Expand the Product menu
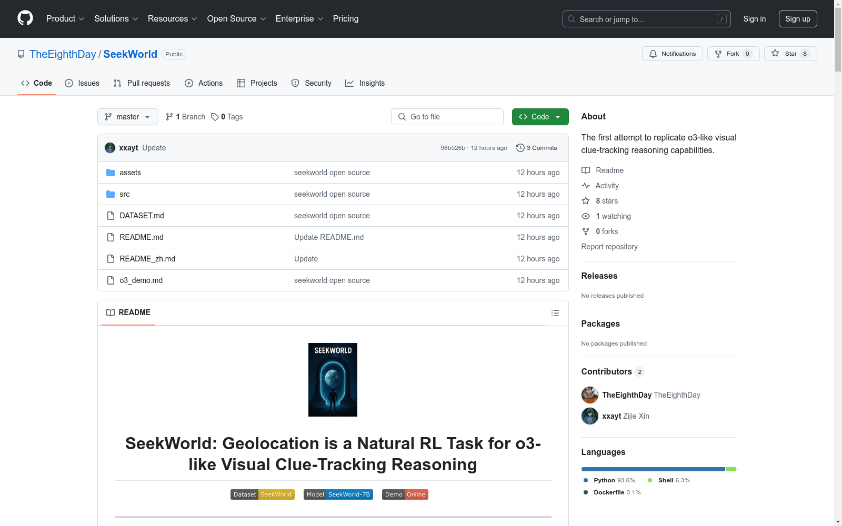Viewport: 842px width, 526px height. point(65,19)
